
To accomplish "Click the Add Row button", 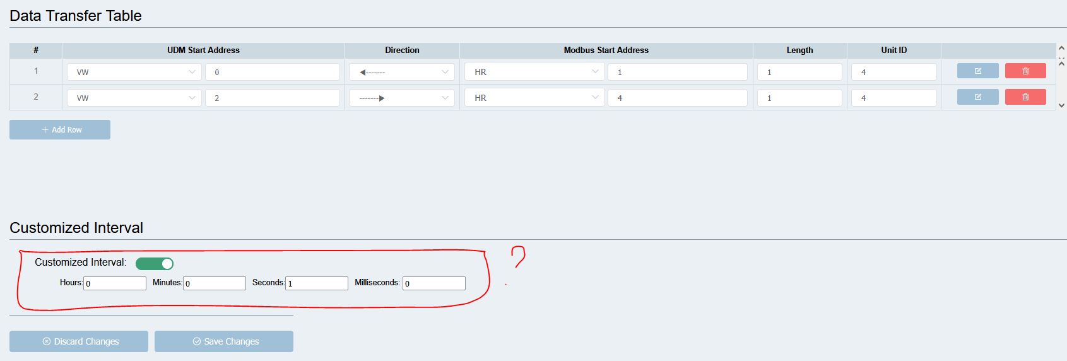I will [x=60, y=129].
